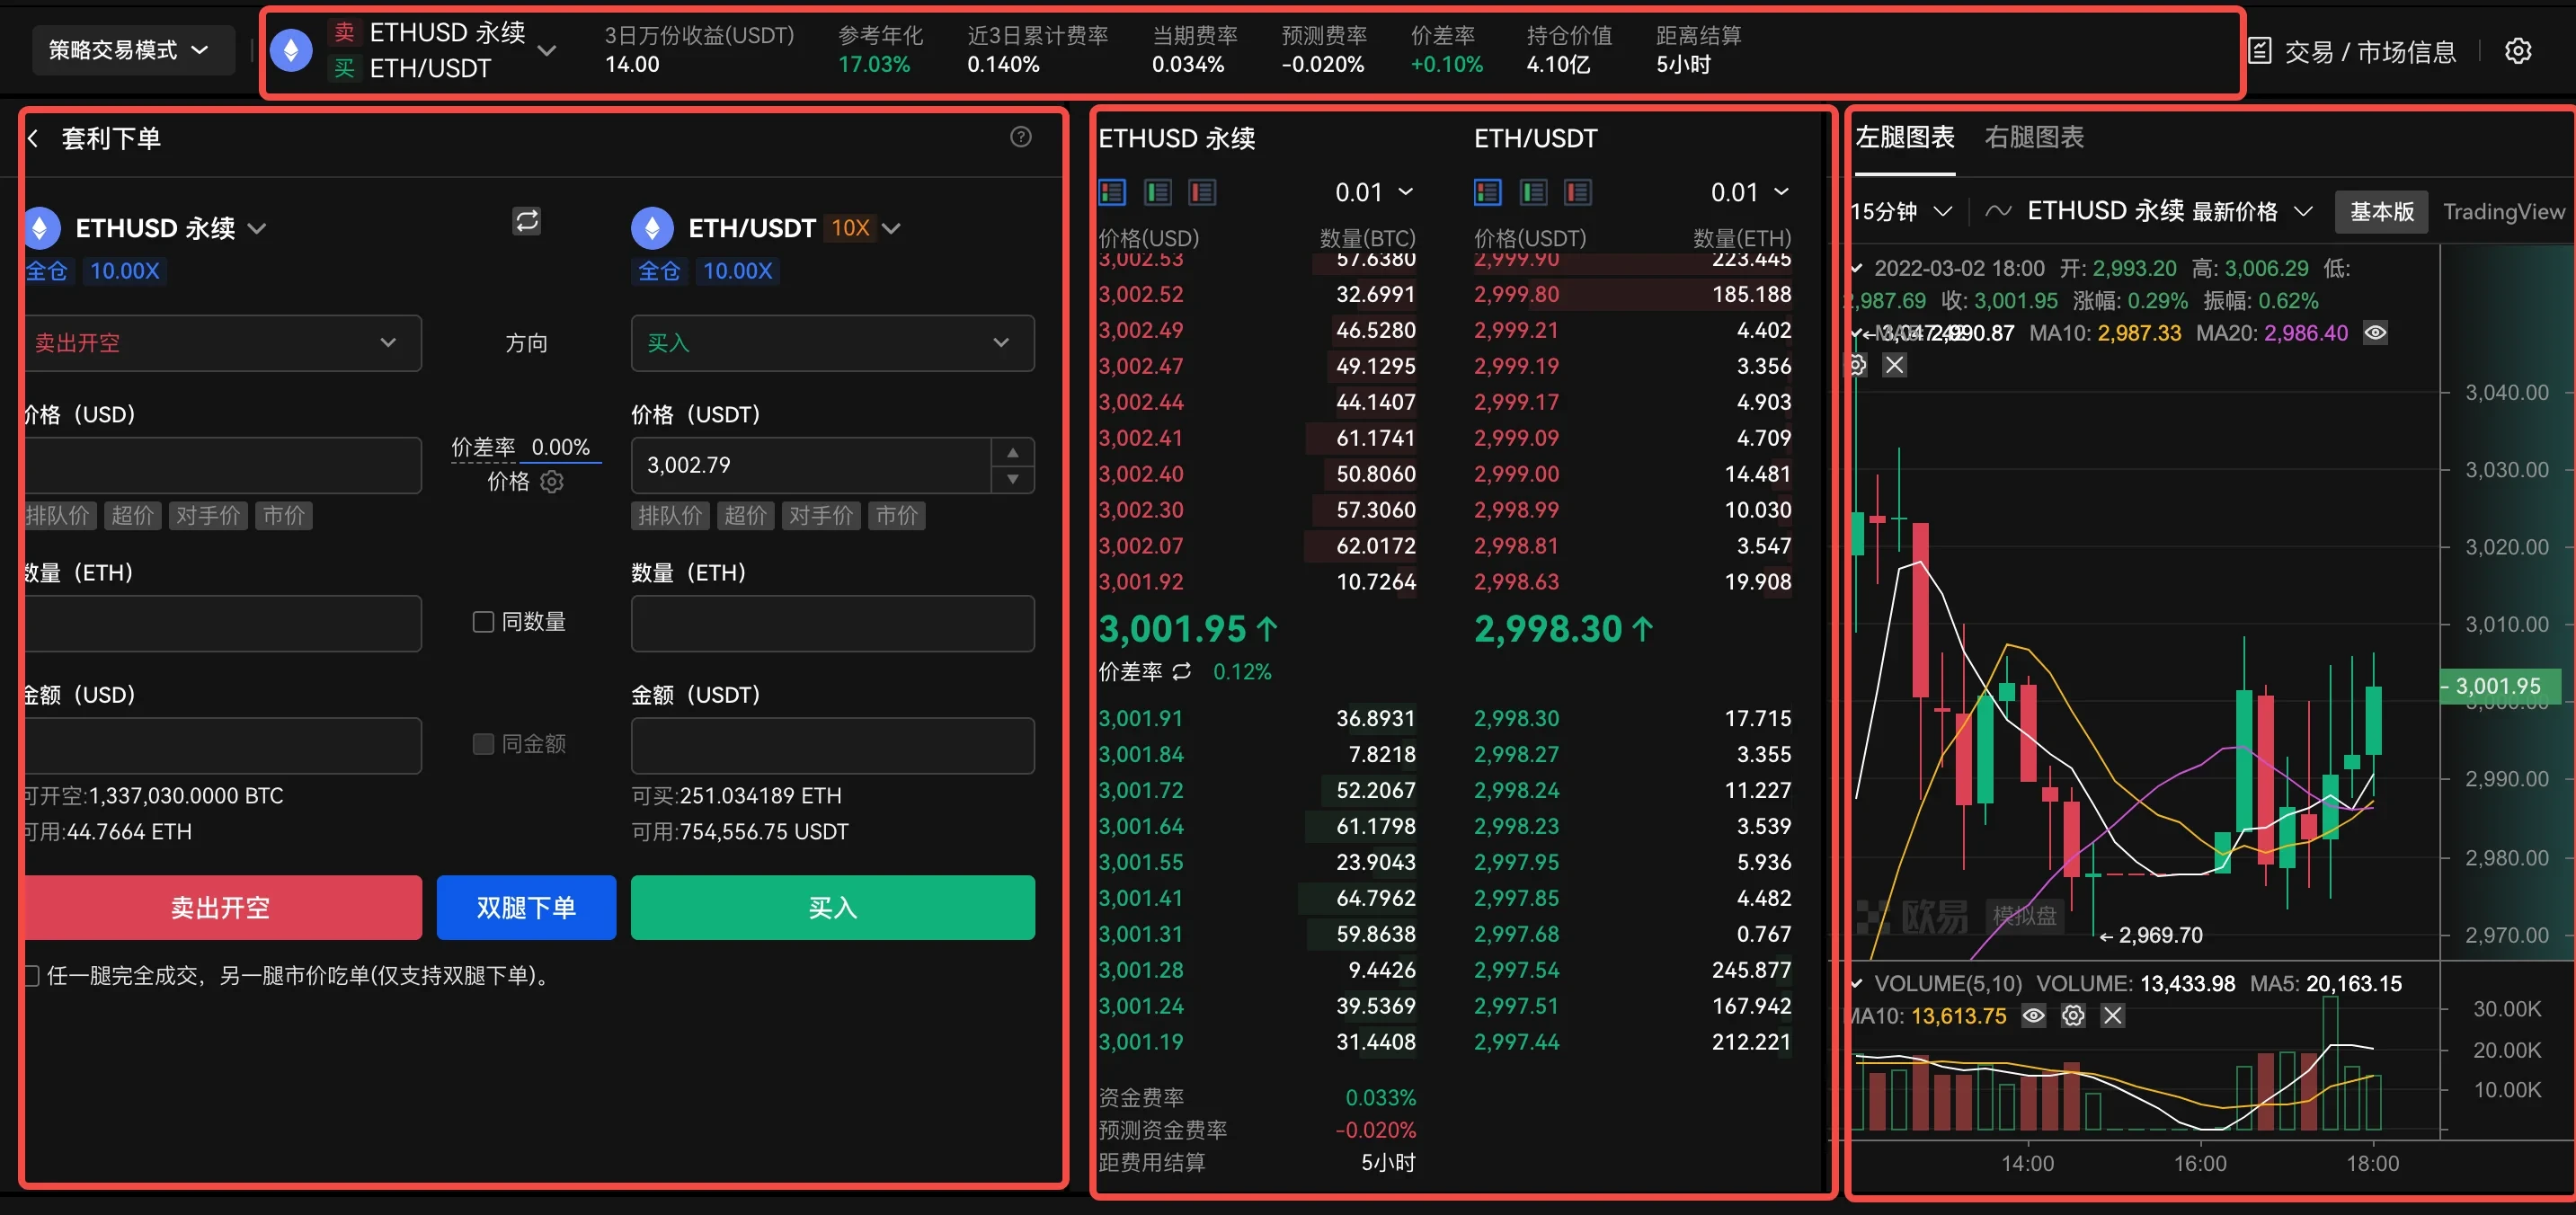Click back arrow beside 套利下单

[x=33, y=138]
